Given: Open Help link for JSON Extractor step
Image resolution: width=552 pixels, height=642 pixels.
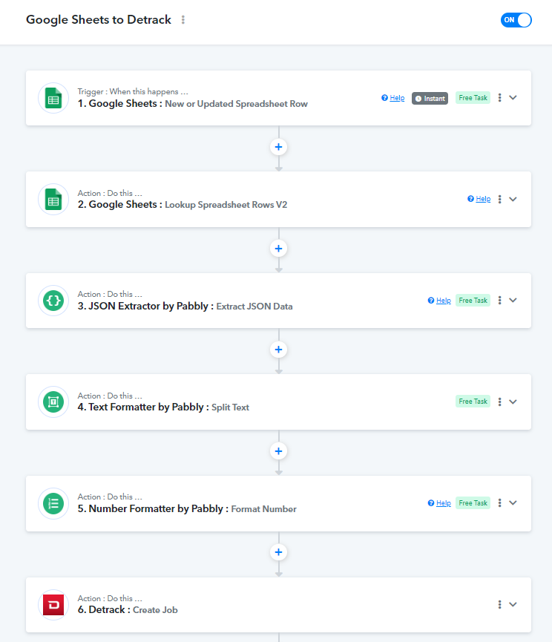Looking at the screenshot, I should point(439,301).
